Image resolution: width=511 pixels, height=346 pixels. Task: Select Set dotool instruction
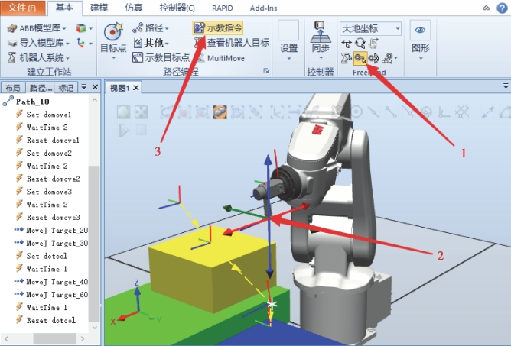click(47, 256)
